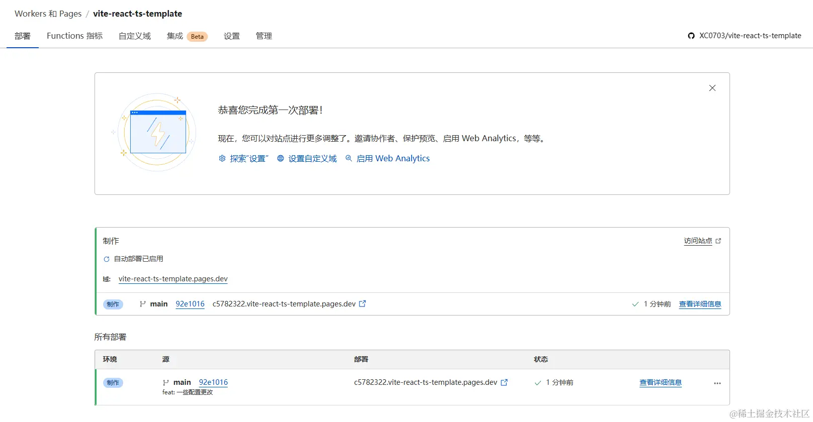Screen dimensions: 813x422
Task: Click commit message feat: 一些配置更改
Action: [188, 392]
